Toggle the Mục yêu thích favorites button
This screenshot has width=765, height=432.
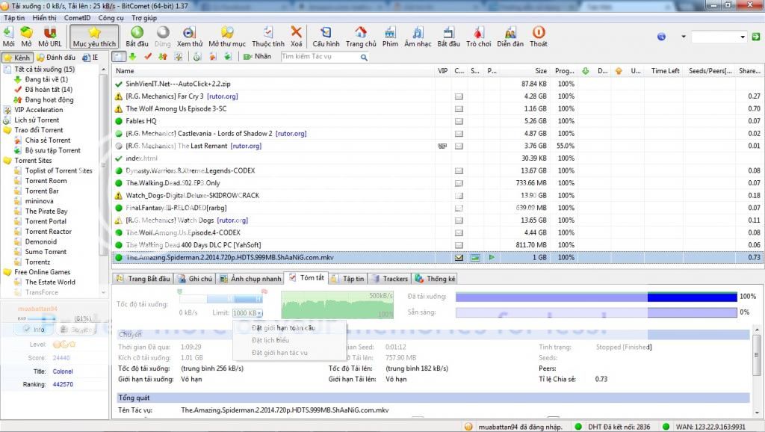point(94,37)
